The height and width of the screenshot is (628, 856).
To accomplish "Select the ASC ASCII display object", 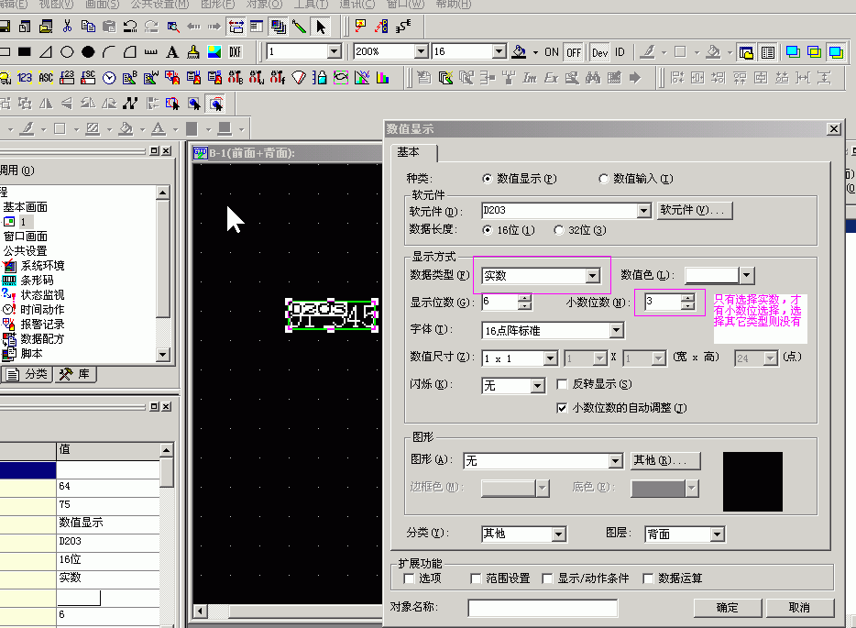I will tap(46, 78).
